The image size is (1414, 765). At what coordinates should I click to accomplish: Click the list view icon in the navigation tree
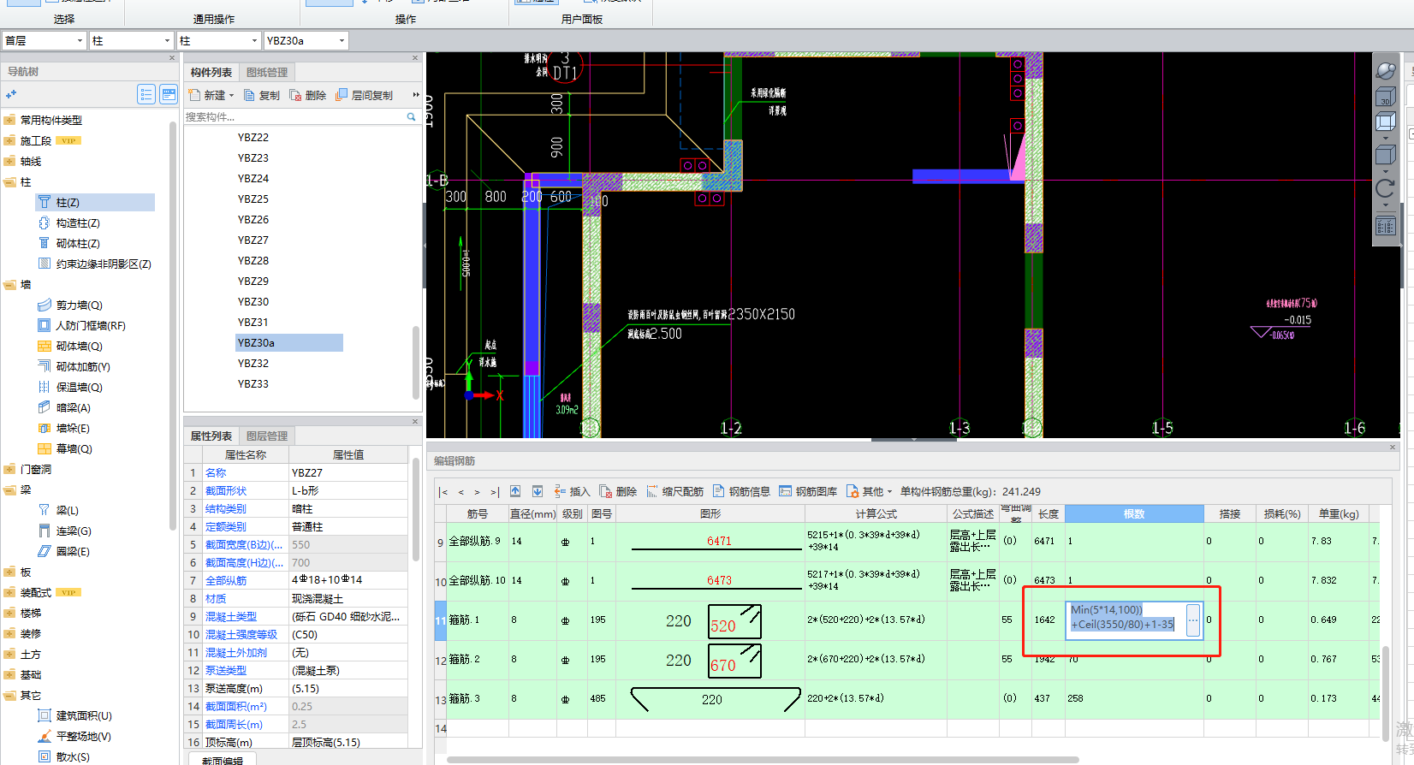[x=146, y=94]
